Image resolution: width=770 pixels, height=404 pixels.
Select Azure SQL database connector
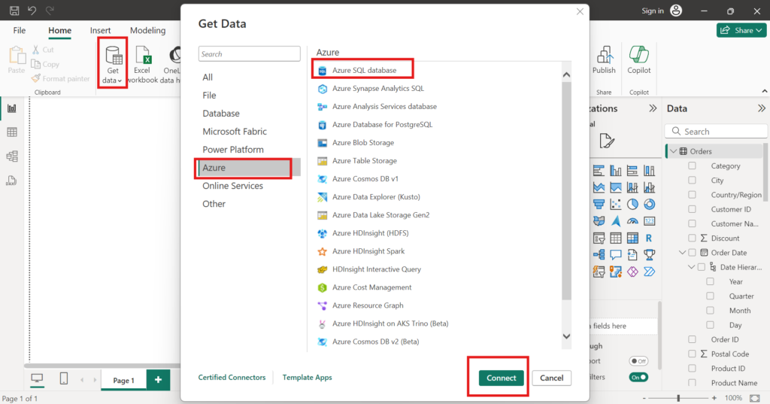click(x=363, y=70)
